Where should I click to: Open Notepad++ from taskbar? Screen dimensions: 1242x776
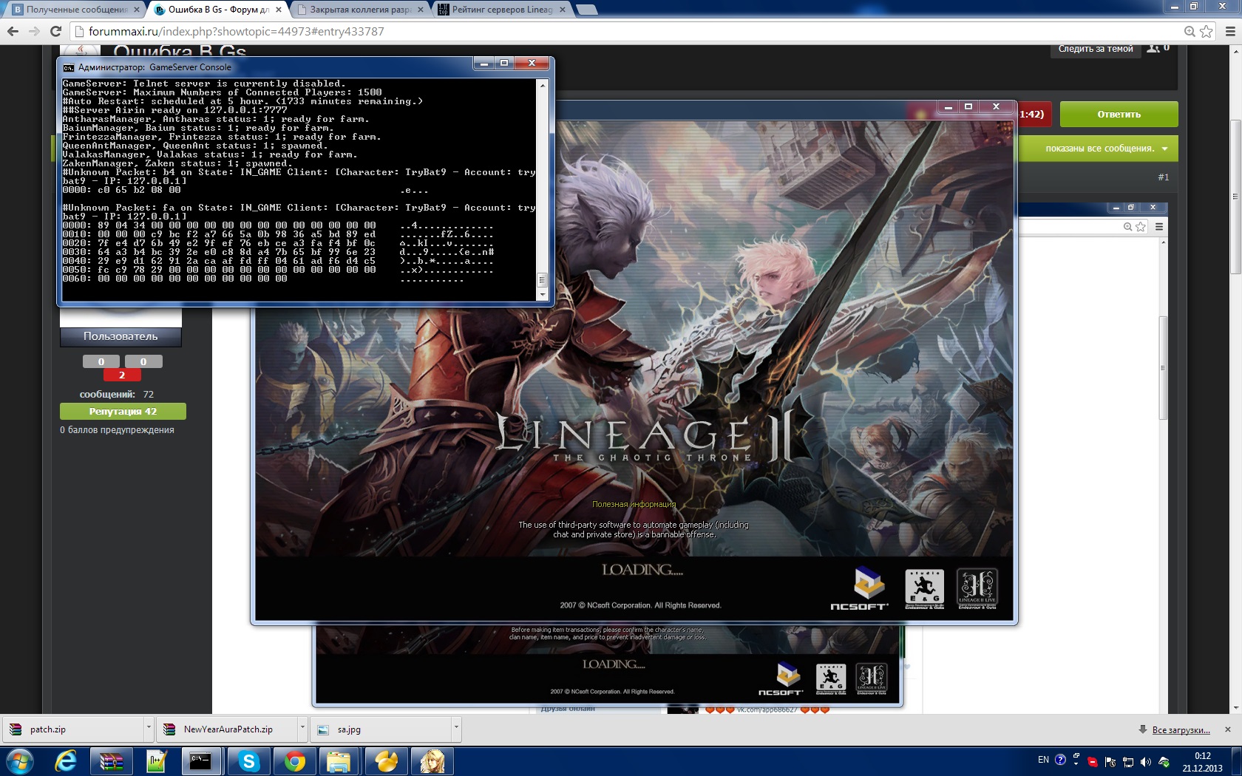[x=157, y=761]
